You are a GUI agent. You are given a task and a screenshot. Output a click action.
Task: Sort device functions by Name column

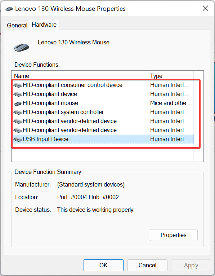pos(80,76)
